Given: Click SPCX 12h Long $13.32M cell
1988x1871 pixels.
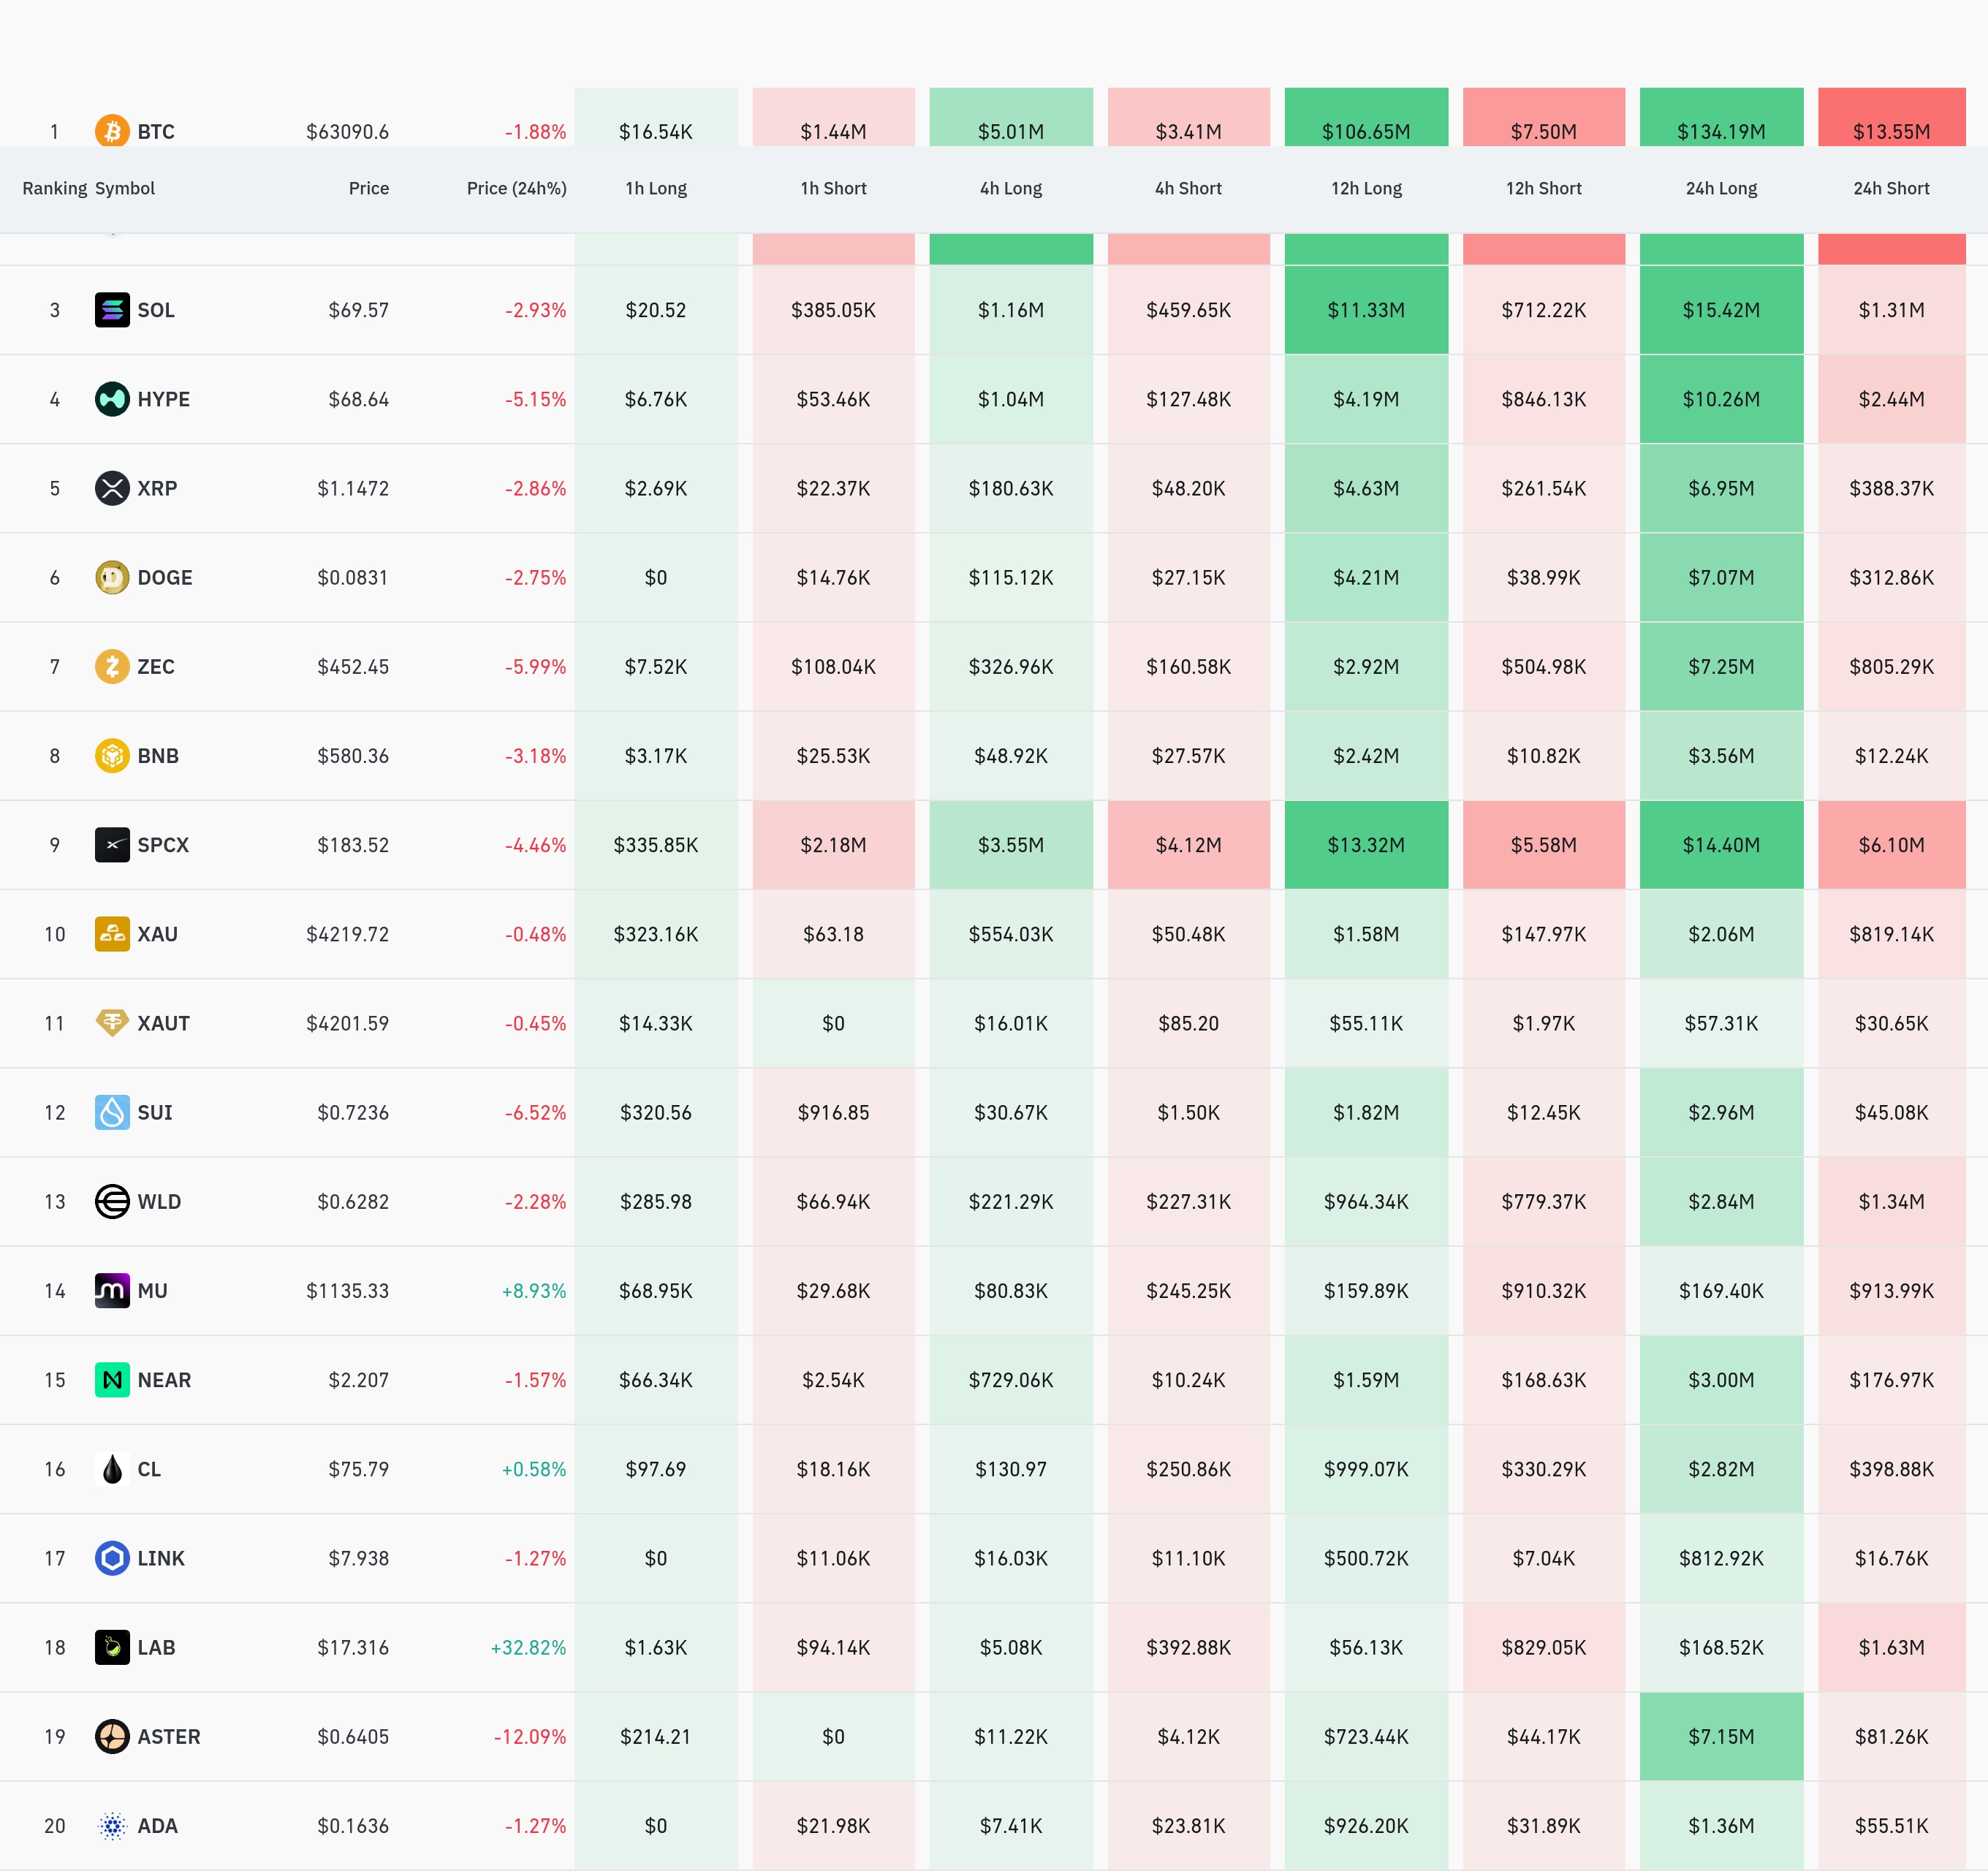Looking at the screenshot, I should pyautogui.click(x=1366, y=845).
